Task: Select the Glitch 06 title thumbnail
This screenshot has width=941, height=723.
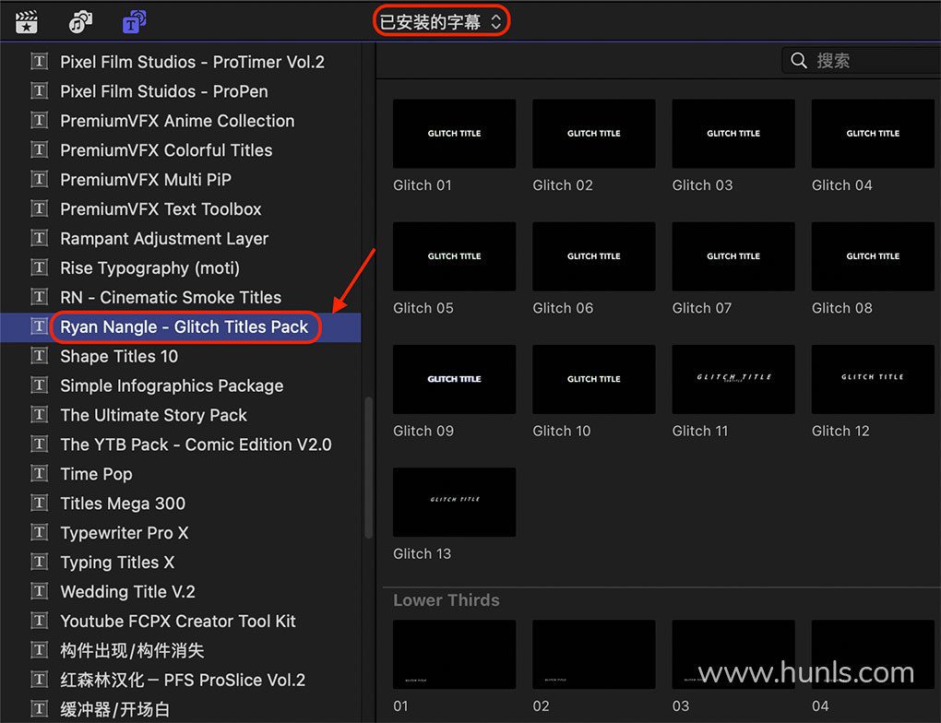Action: (x=593, y=256)
